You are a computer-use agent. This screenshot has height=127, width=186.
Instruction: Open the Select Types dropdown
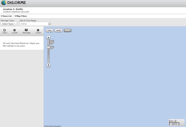coord(9,24)
